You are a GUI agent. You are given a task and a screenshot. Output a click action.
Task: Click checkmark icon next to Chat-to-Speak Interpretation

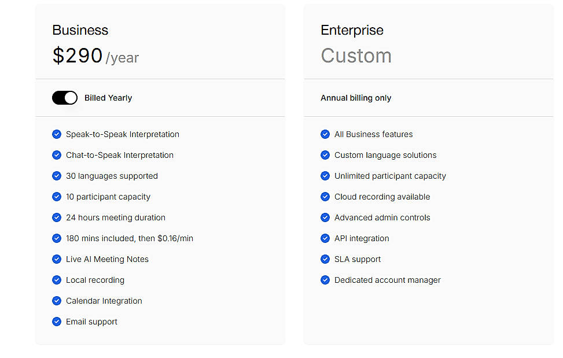57,155
